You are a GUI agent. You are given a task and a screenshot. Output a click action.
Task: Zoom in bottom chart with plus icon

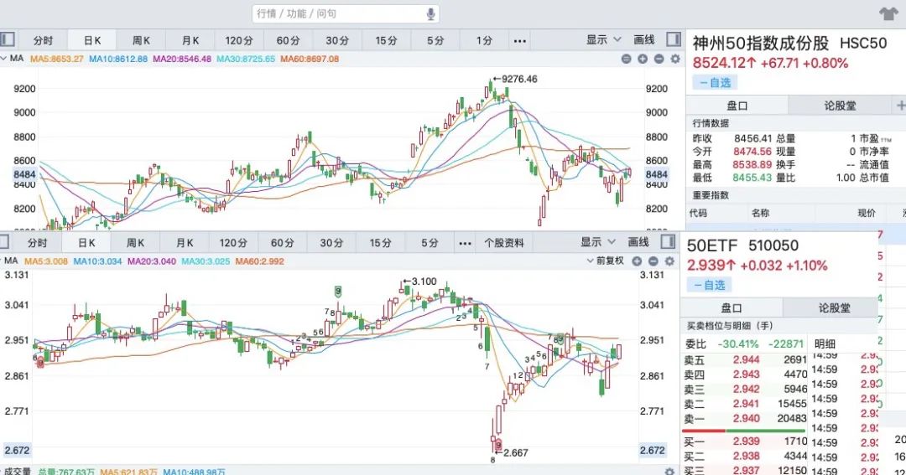tap(637, 261)
